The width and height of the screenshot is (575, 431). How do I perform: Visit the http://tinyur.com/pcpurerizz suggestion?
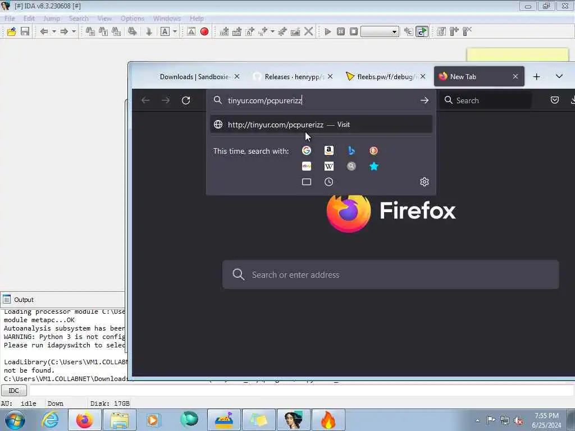point(321,125)
